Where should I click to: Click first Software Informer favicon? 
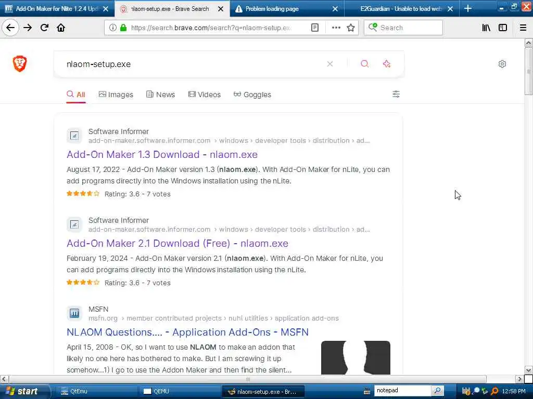(74, 136)
